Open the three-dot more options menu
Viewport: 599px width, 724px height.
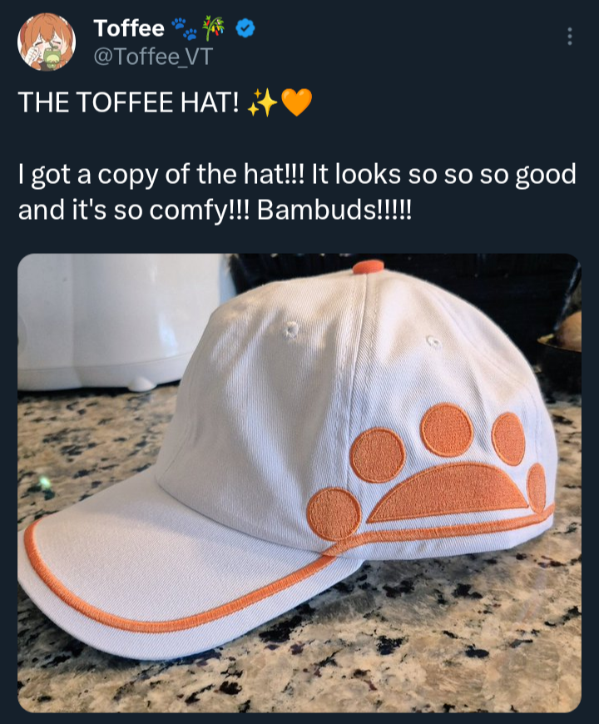[570, 36]
